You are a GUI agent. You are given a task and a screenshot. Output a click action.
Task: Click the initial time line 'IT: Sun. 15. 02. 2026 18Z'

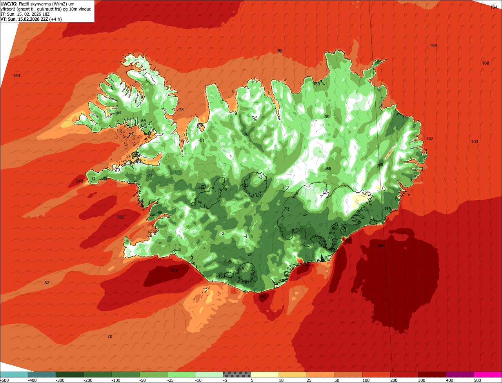(25, 14)
